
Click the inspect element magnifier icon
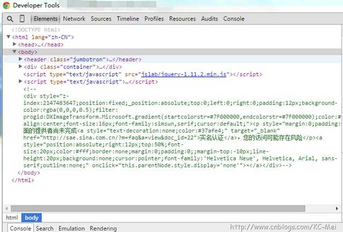(x=10, y=19)
